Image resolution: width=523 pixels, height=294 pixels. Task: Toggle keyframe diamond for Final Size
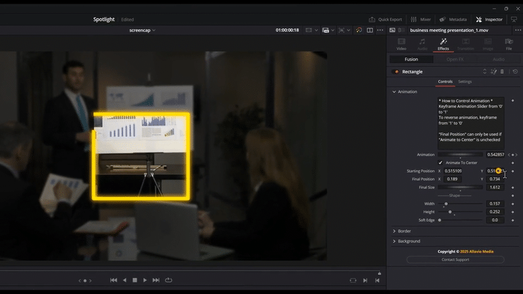pyautogui.click(x=512, y=187)
